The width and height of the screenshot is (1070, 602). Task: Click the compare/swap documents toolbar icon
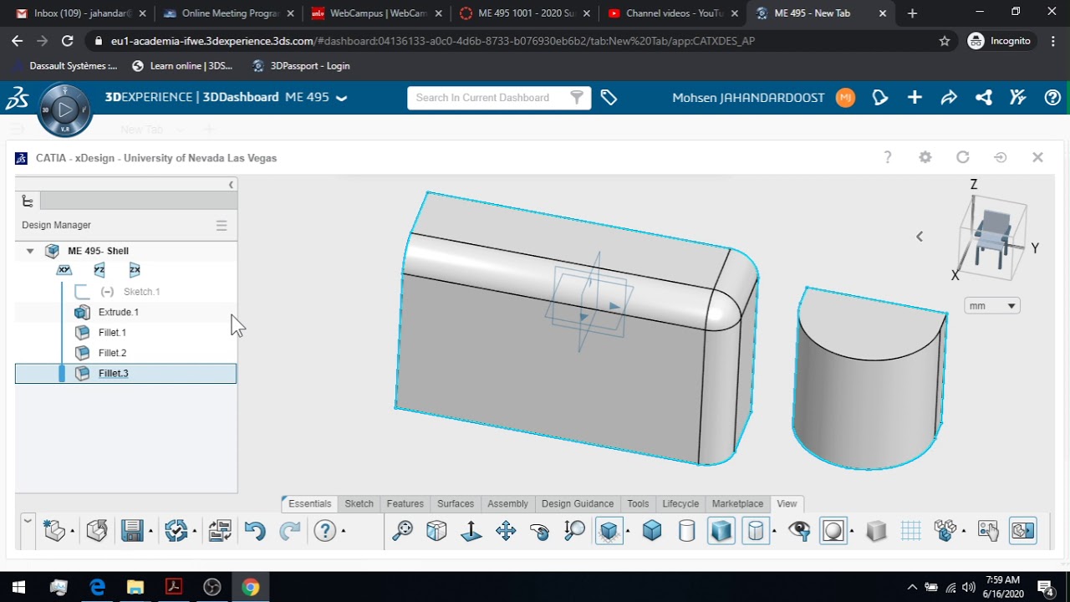pyautogui.click(x=219, y=530)
